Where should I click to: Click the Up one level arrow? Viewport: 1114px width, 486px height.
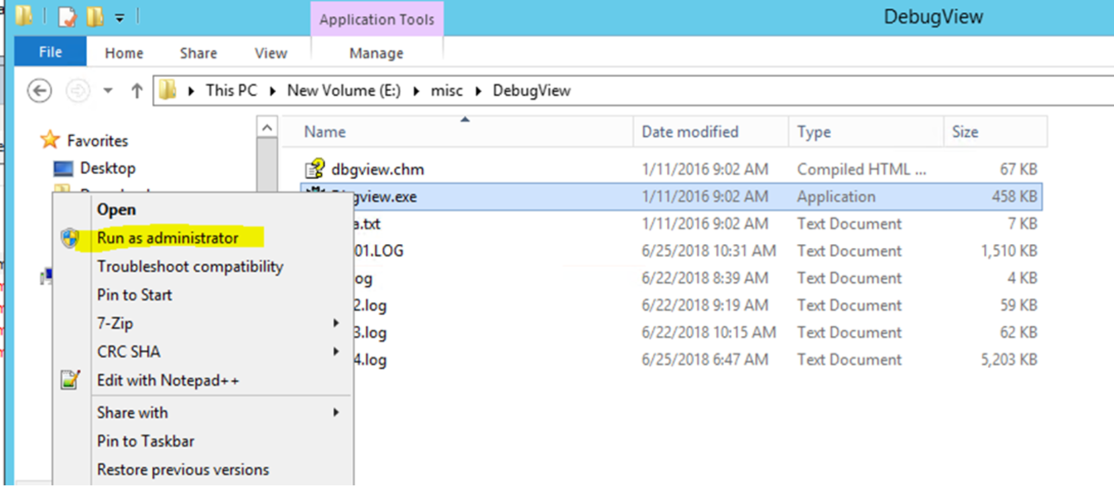click(137, 90)
